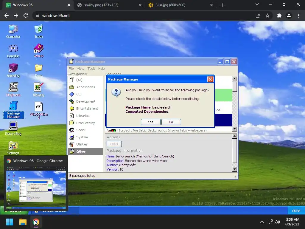This screenshot has width=305, height=229.
Task: Open the volume tray icon
Action: [277, 222]
